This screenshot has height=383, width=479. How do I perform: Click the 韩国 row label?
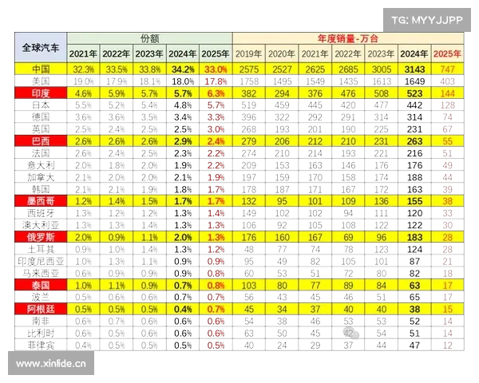coord(41,189)
